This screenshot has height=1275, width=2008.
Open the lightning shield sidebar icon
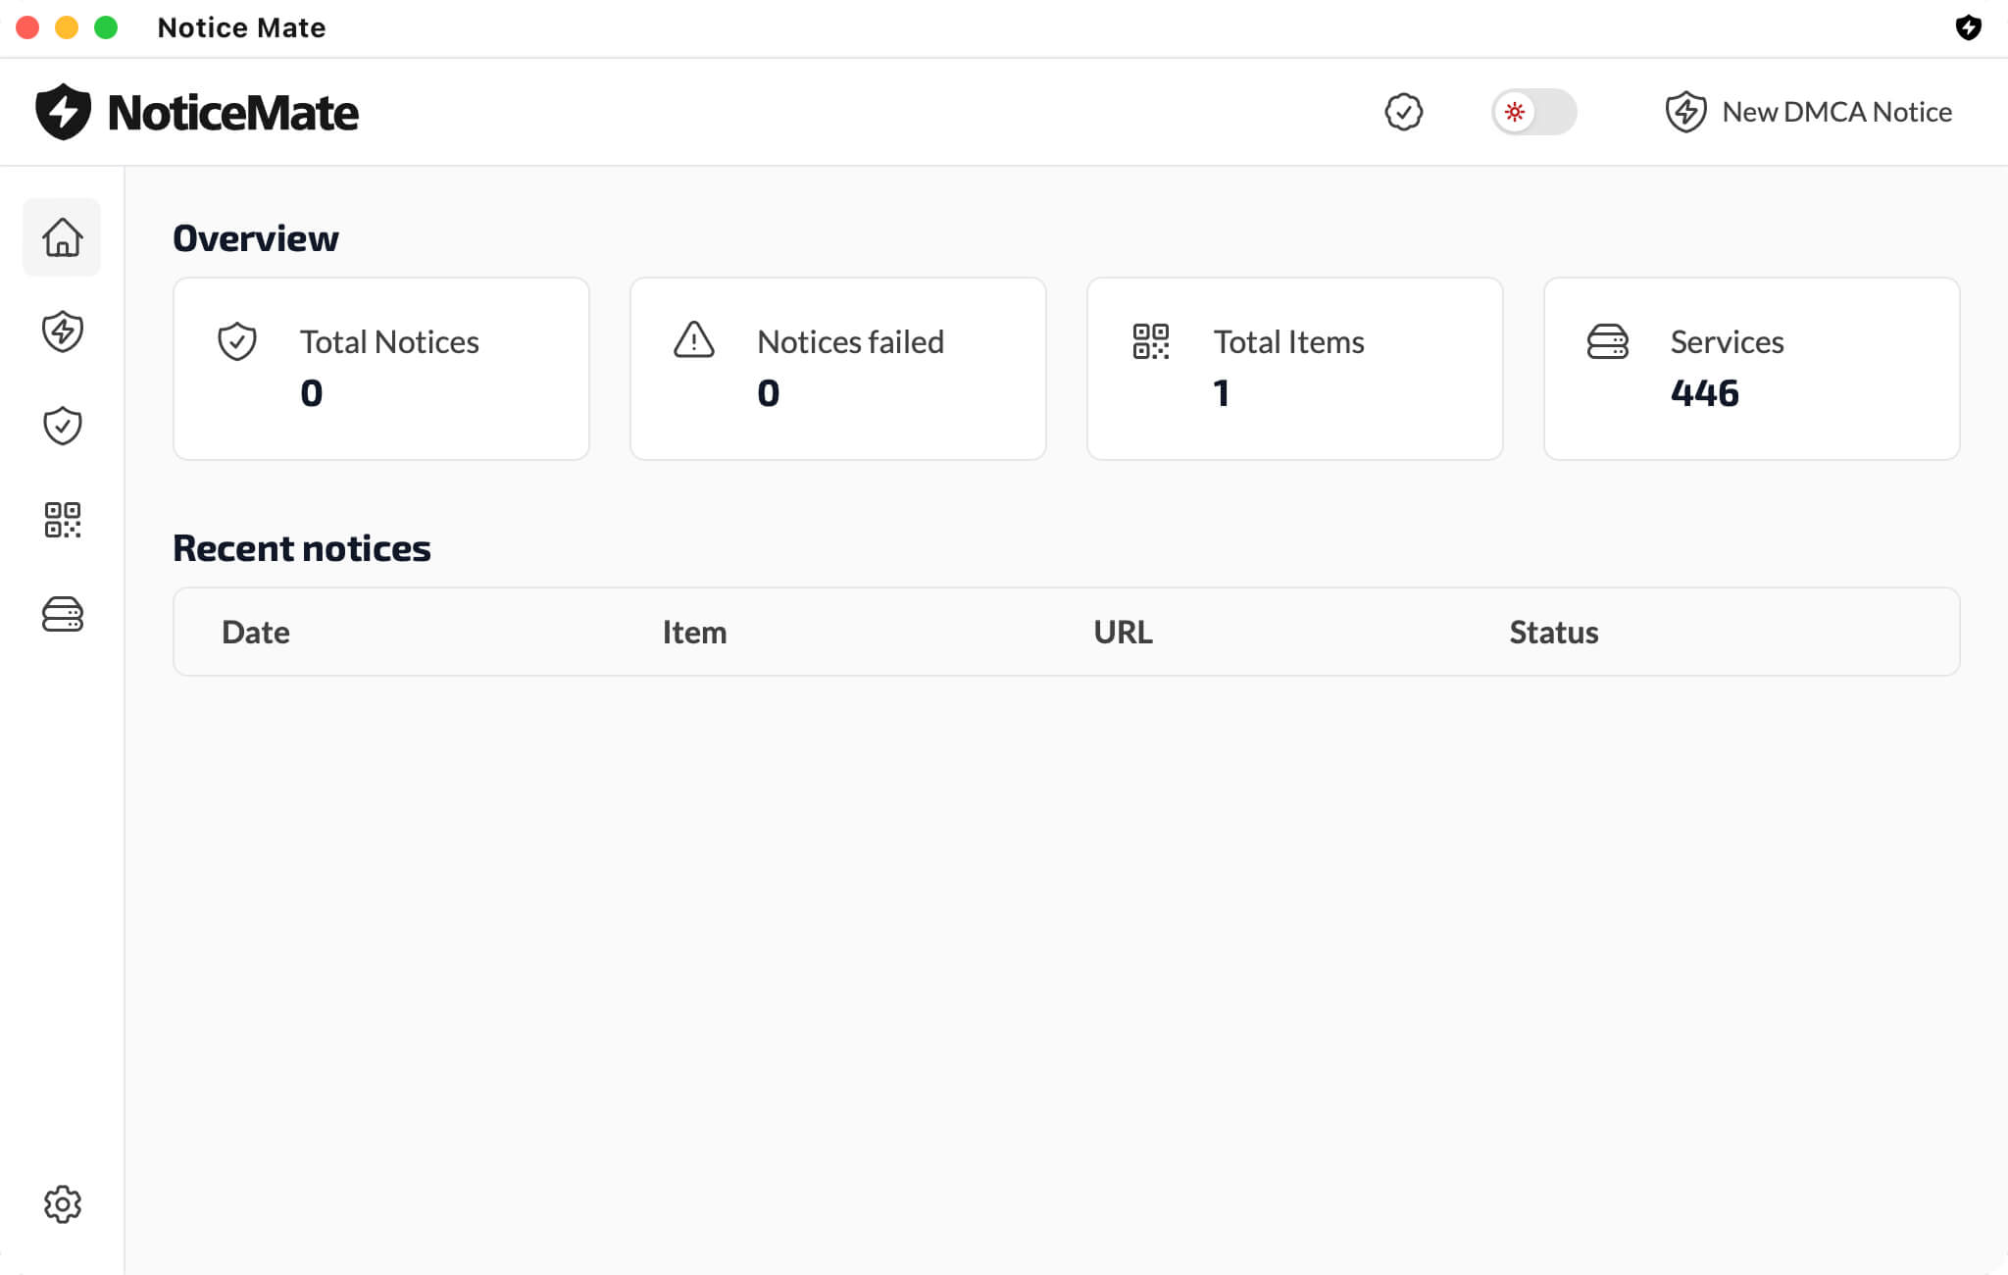62,331
